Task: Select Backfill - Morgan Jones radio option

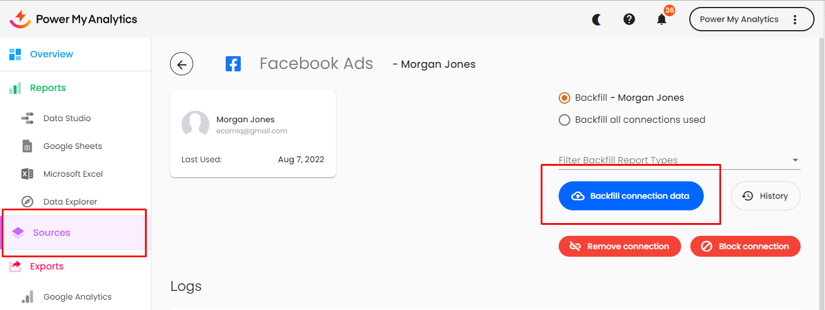Action: [x=564, y=98]
